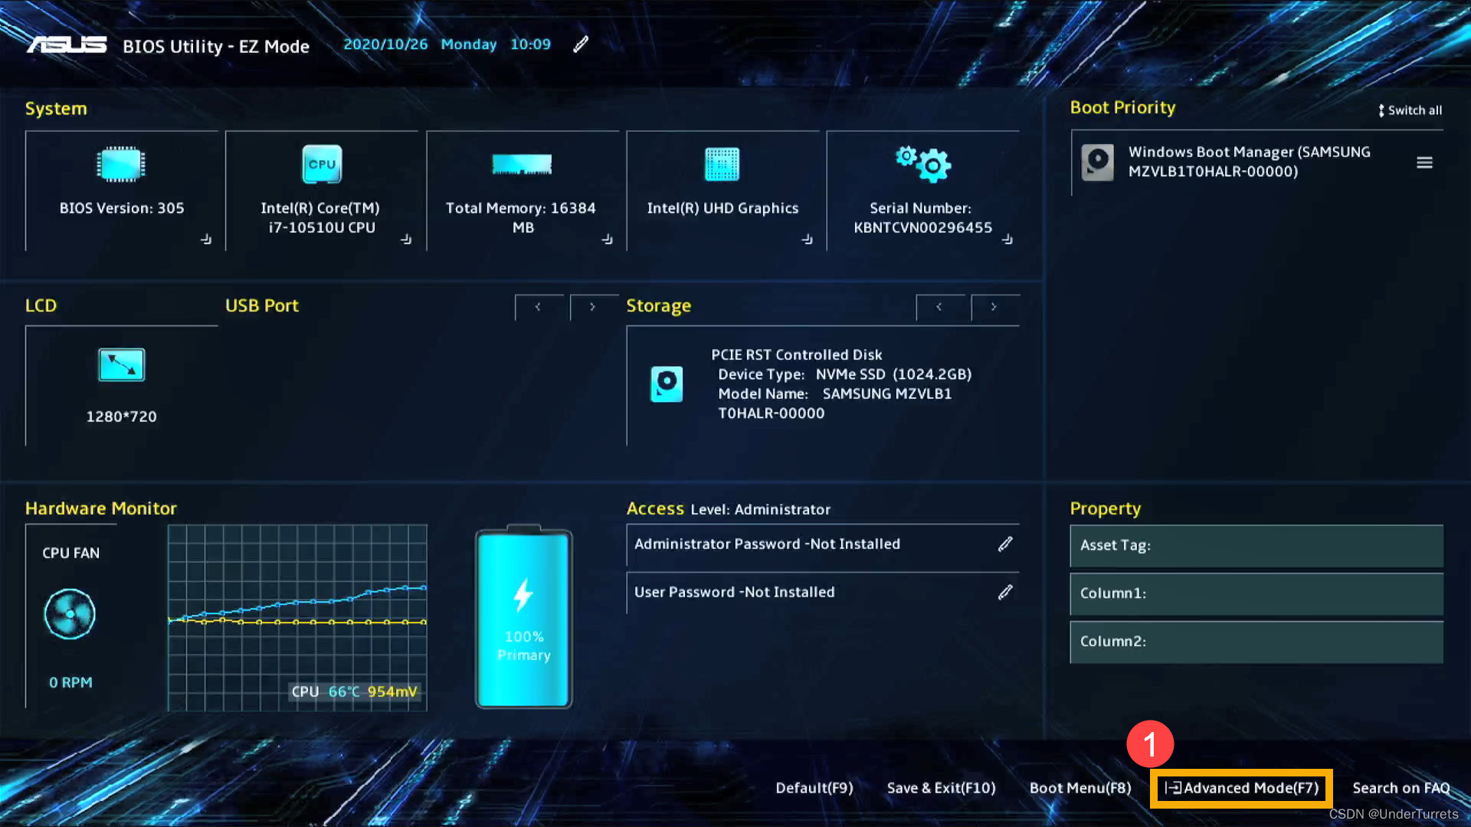Toggle Switch all in Boot Priority

point(1410,110)
